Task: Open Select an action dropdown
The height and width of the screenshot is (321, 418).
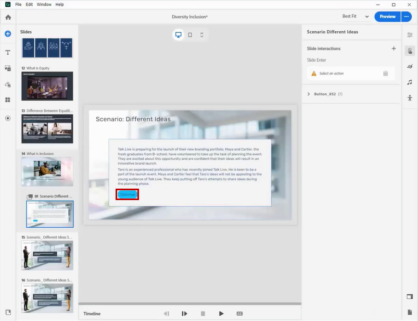Action: [x=350, y=73]
